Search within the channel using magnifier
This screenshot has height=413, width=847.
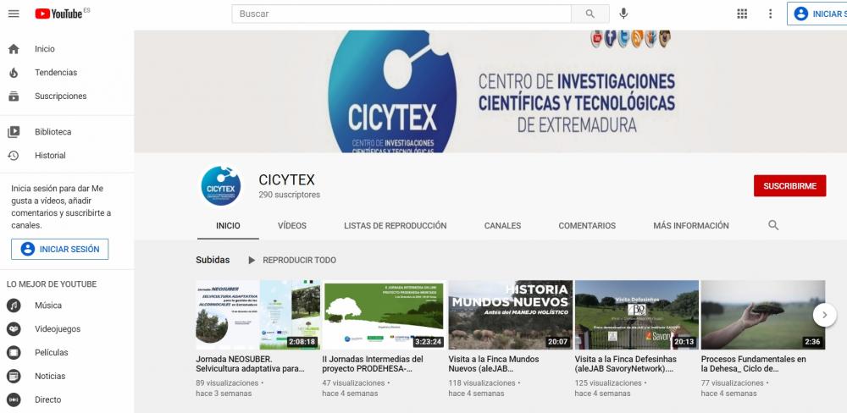tap(773, 226)
